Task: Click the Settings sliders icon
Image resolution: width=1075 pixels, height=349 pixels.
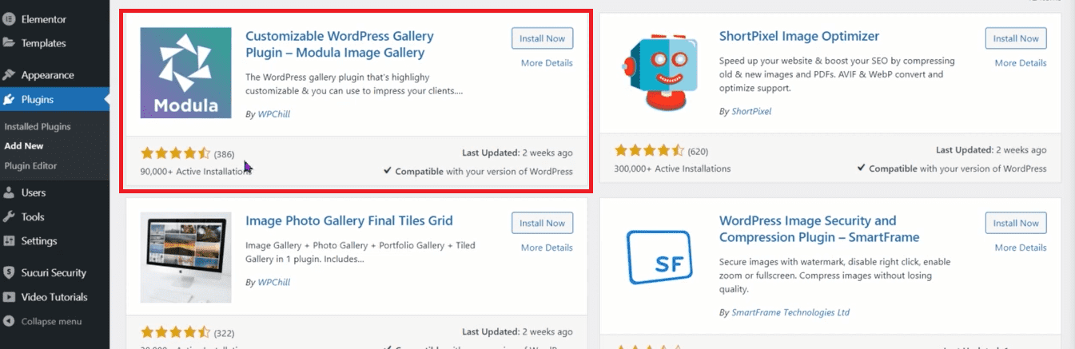Action: [9, 241]
